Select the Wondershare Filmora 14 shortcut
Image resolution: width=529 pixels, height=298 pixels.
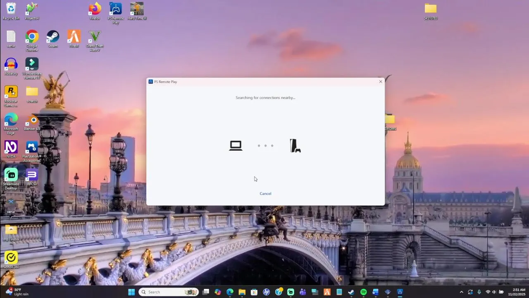[32, 69]
